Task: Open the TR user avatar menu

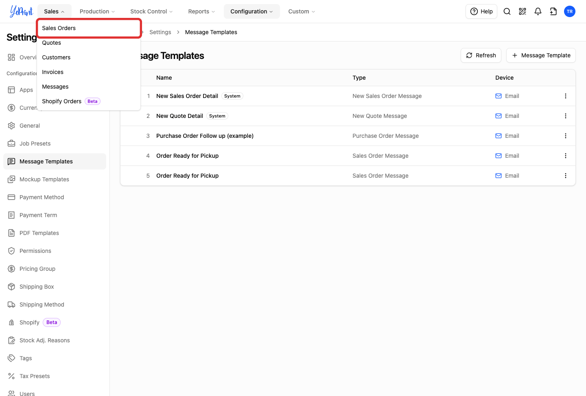Action: pyautogui.click(x=570, y=11)
